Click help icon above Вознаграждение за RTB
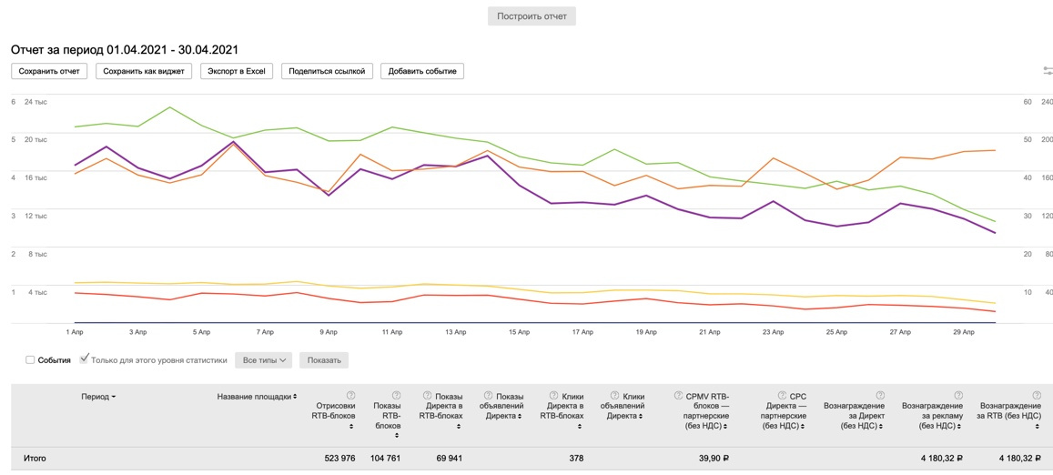 tap(1037, 395)
